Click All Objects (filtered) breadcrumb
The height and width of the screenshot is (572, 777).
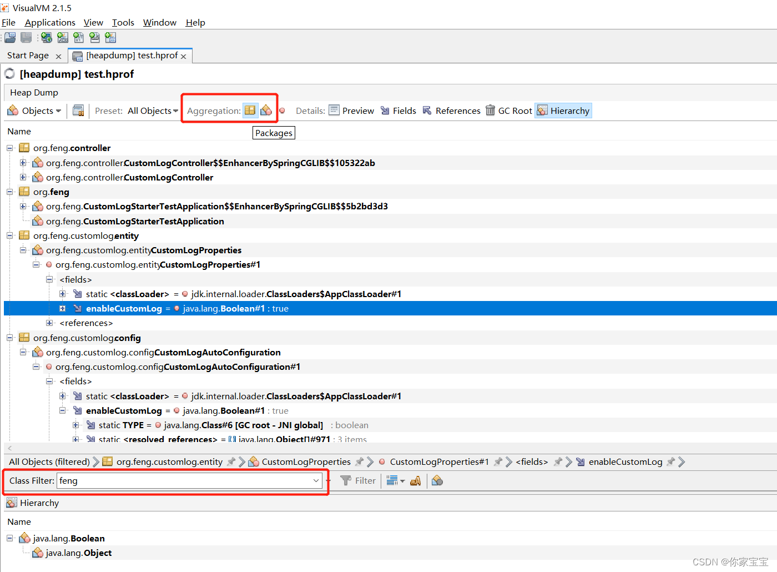(x=49, y=461)
